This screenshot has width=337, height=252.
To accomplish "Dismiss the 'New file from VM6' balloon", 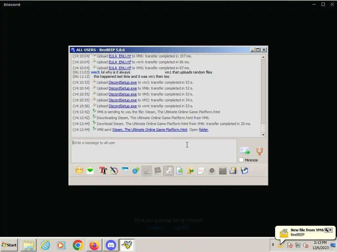I will click(x=330, y=230).
